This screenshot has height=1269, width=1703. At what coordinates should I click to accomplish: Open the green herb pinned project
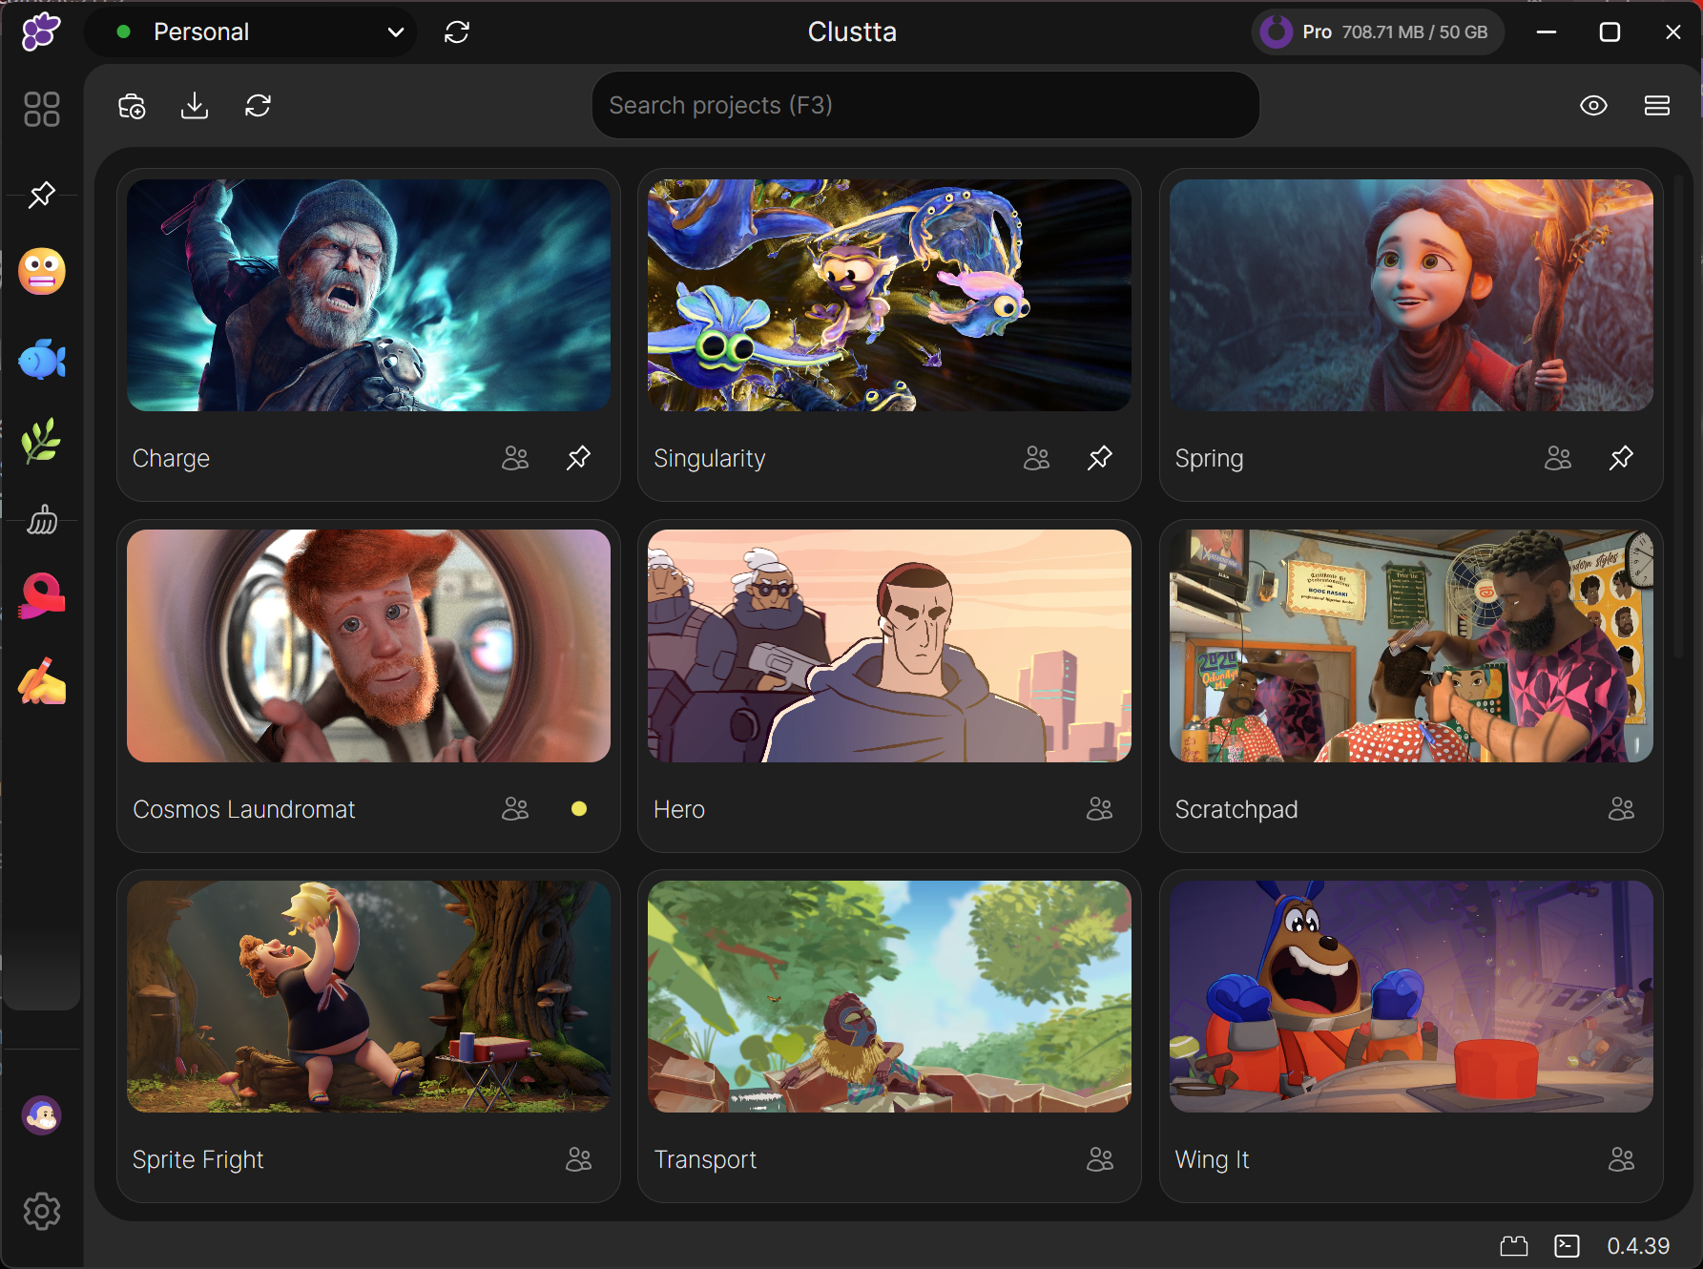coord(42,442)
